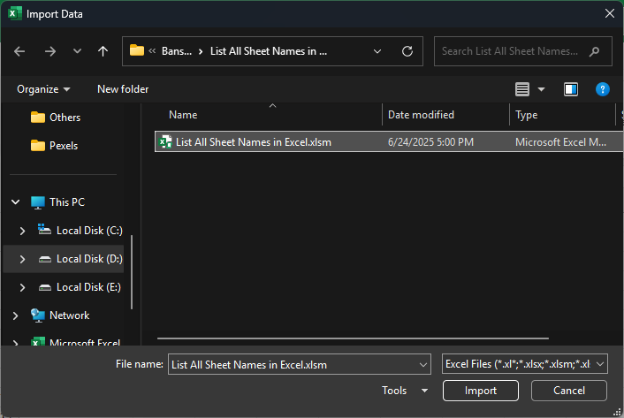Expand Local Disk (D:)
Viewport: 624px width, 418px height.
click(22, 259)
